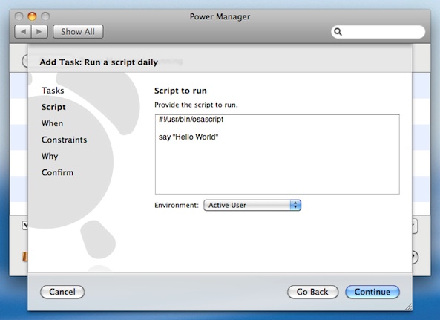Click the sheet resize grip corner

pos(408,307)
